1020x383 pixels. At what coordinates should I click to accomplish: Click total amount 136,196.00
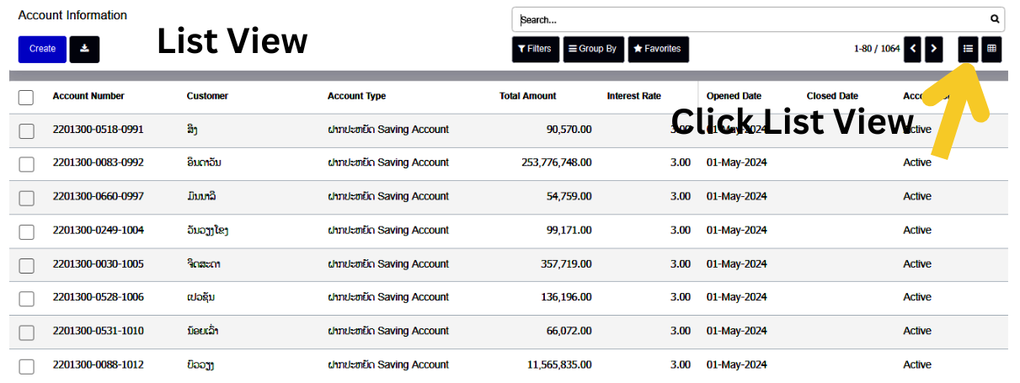567,297
